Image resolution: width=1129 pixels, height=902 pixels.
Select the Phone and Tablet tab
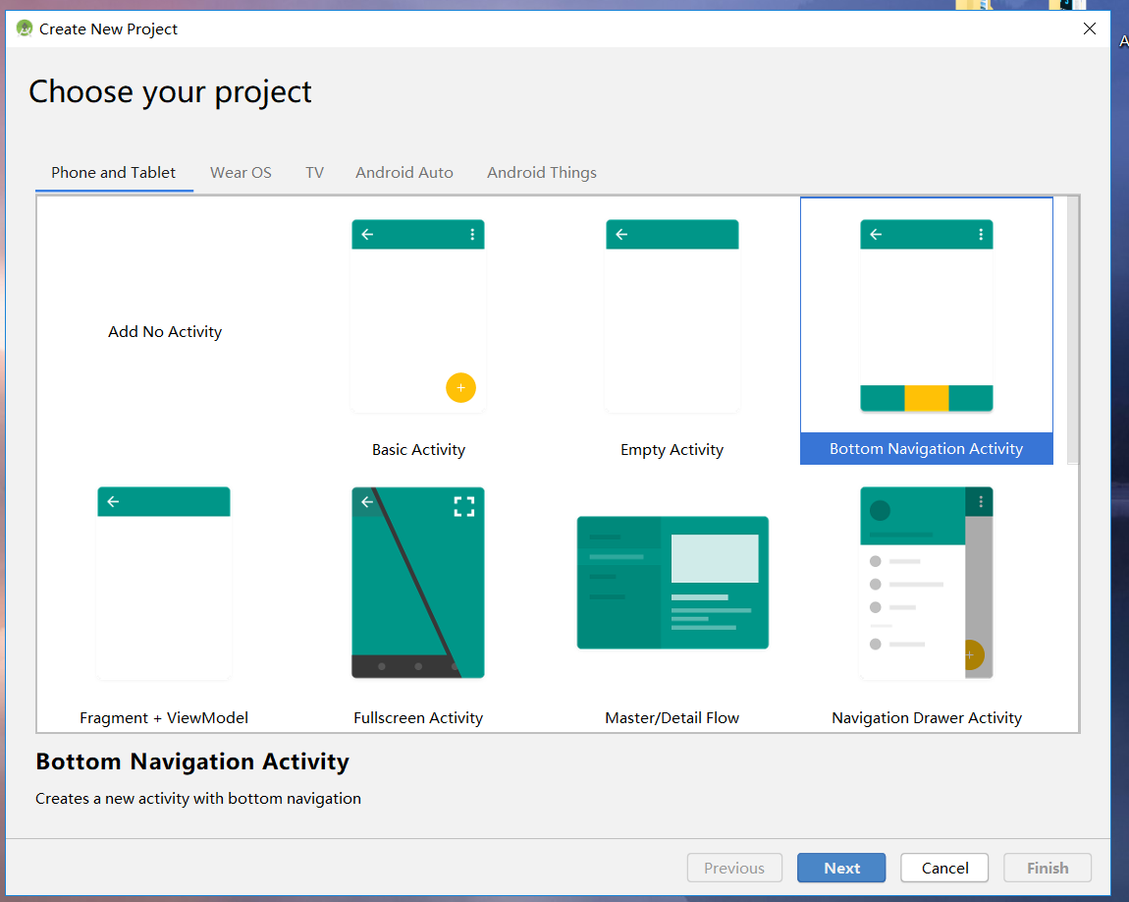[x=113, y=172]
